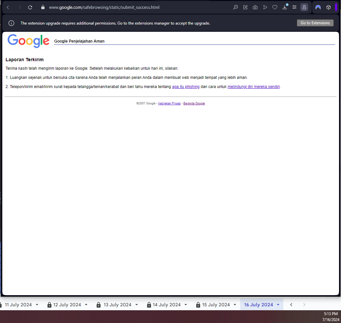Screen dimensions: 341x323
Task: Click lock icon on 13 July 2024 tab
Action: click(99, 305)
